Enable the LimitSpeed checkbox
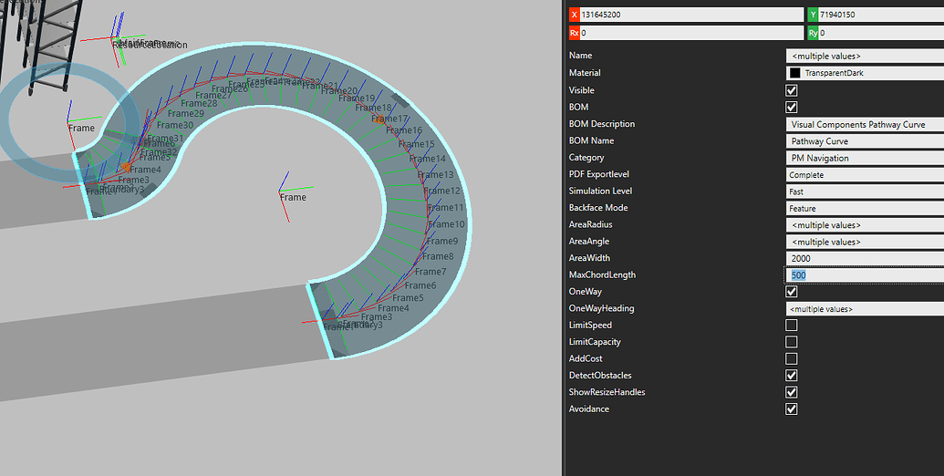The image size is (944, 476). pos(792,325)
